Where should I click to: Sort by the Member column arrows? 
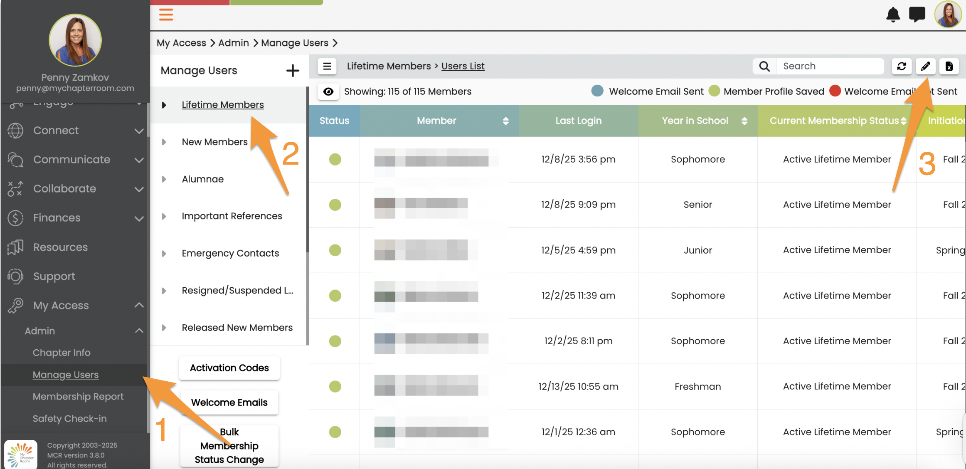click(505, 121)
